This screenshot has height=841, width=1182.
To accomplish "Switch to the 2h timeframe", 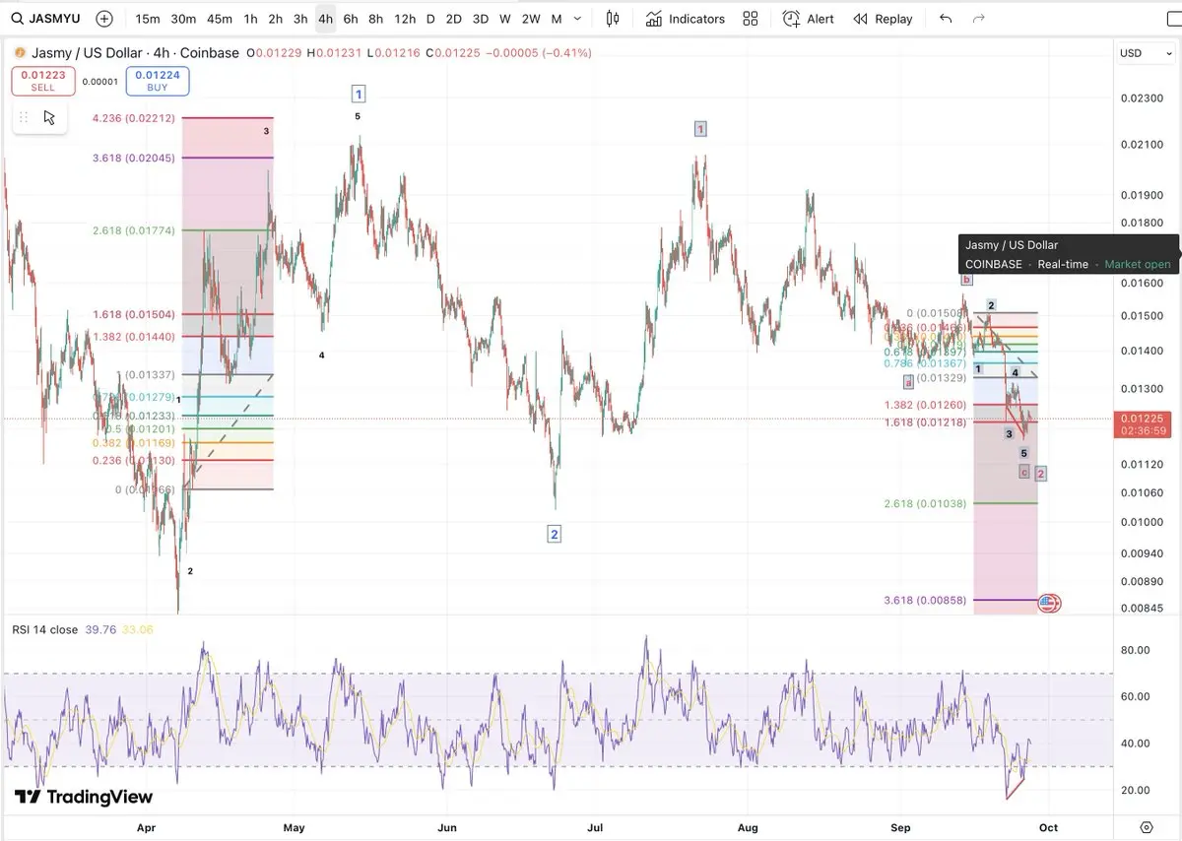I will pos(276,19).
